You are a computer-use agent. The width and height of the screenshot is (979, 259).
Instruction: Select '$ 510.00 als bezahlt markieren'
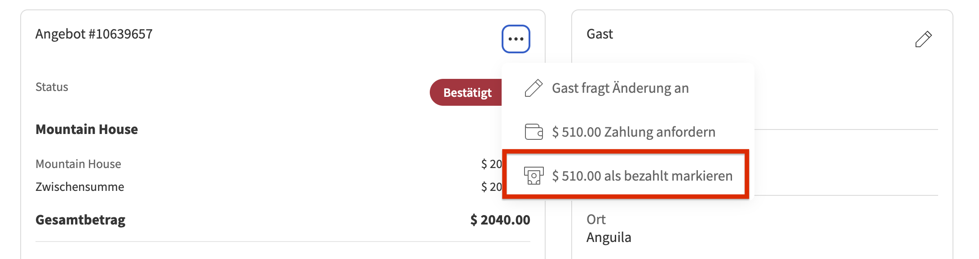(x=642, y=176)
